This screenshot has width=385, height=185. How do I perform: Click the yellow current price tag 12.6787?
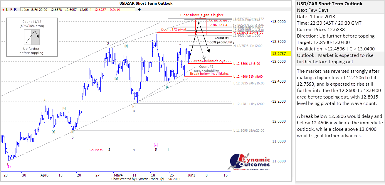coord(281,53)
